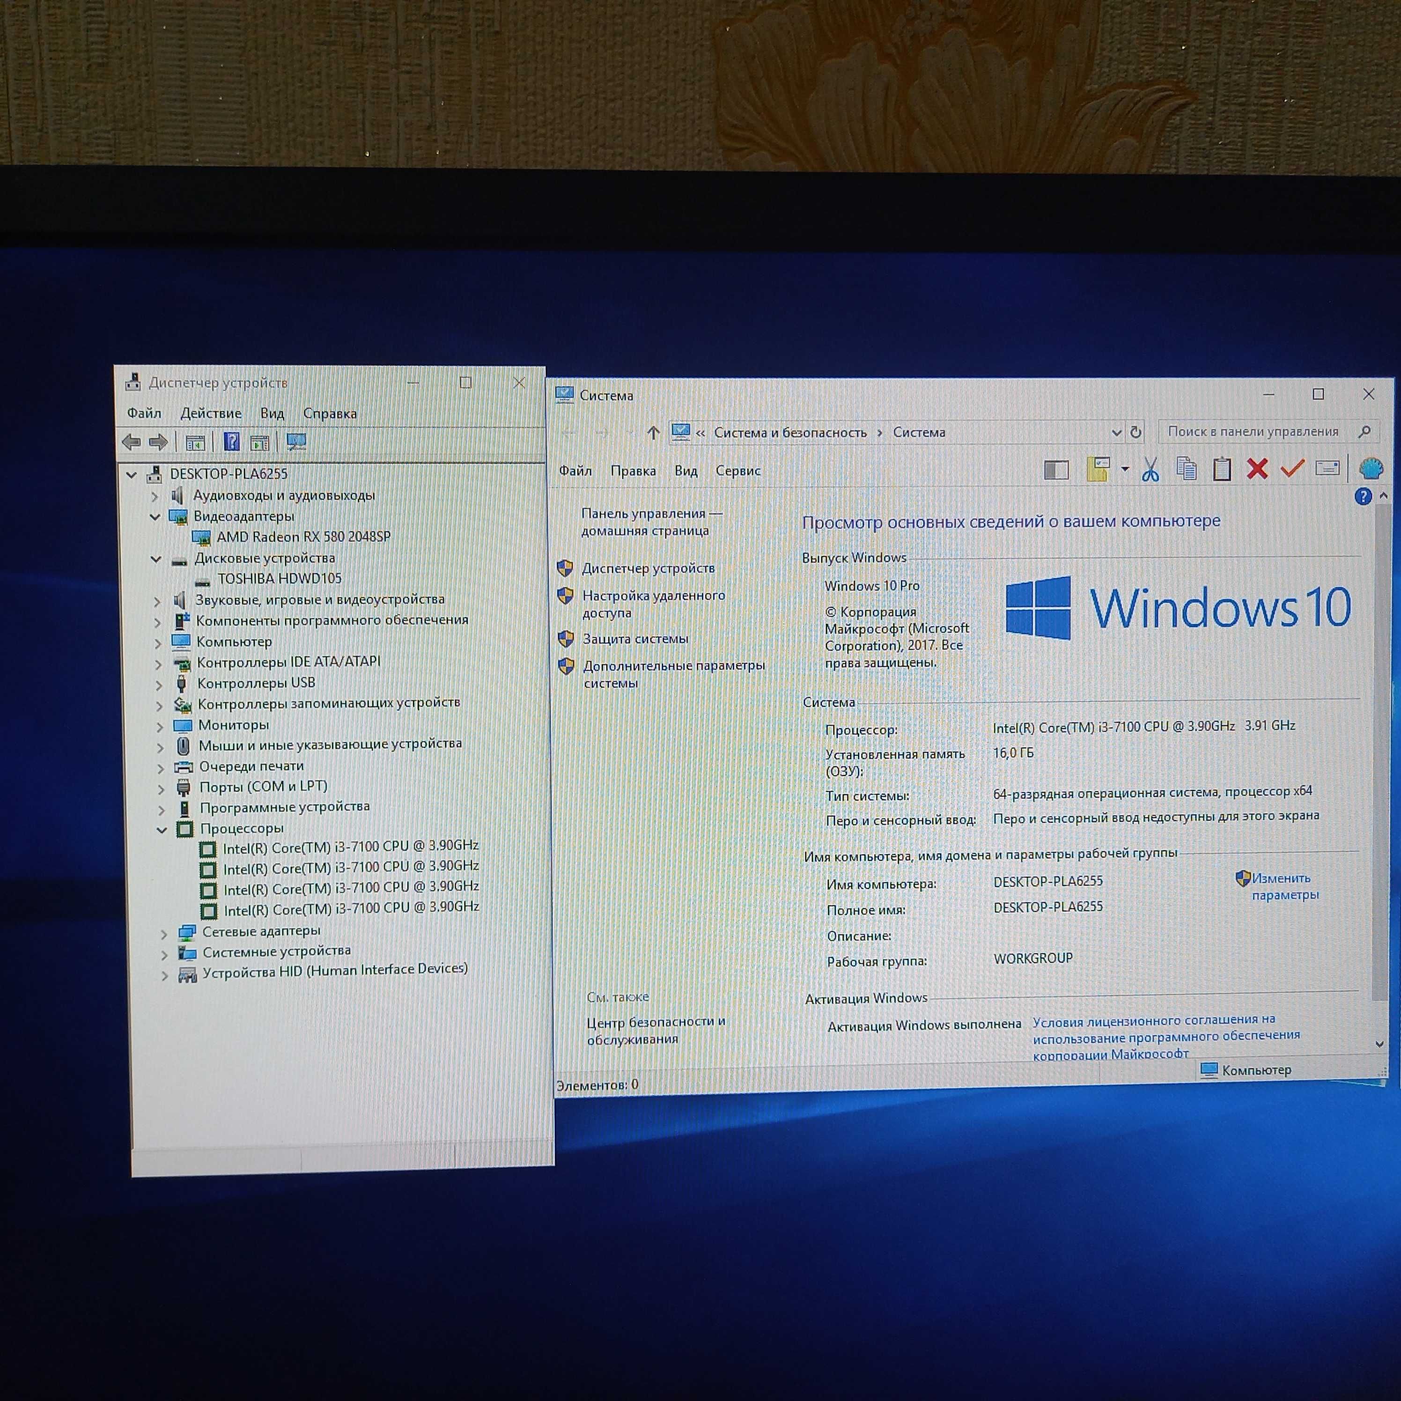Click the red X Delete icon in Система toolbar
This screenshot has width=1401, height=1401.
(1257, 469)
